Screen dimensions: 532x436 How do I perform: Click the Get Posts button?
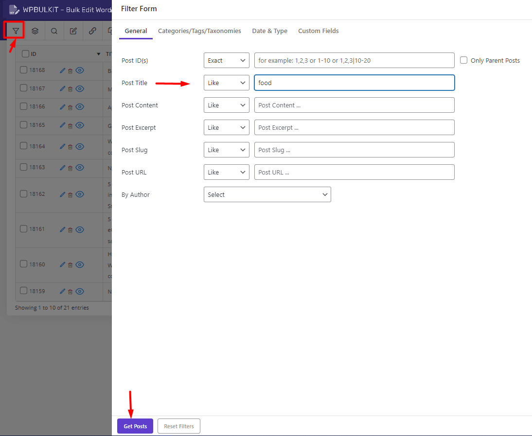pyautogui.click(x=135, y=426)
